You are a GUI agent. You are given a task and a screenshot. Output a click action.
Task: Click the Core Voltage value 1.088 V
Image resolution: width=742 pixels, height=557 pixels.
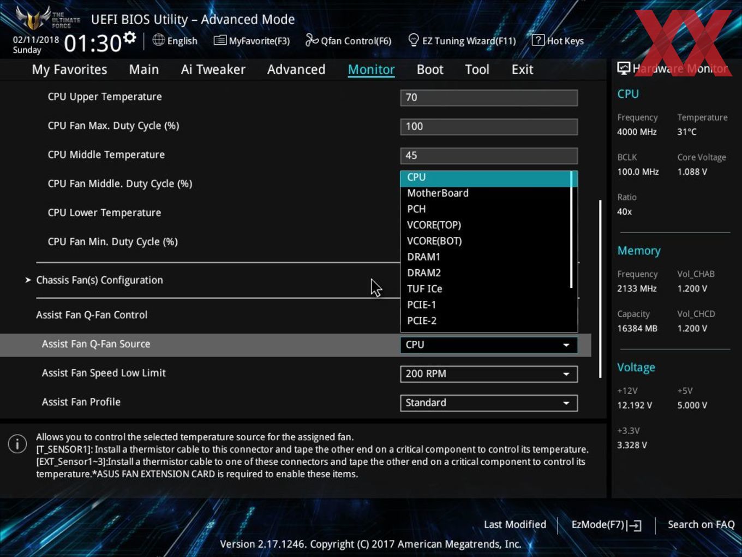pos(692,171)
